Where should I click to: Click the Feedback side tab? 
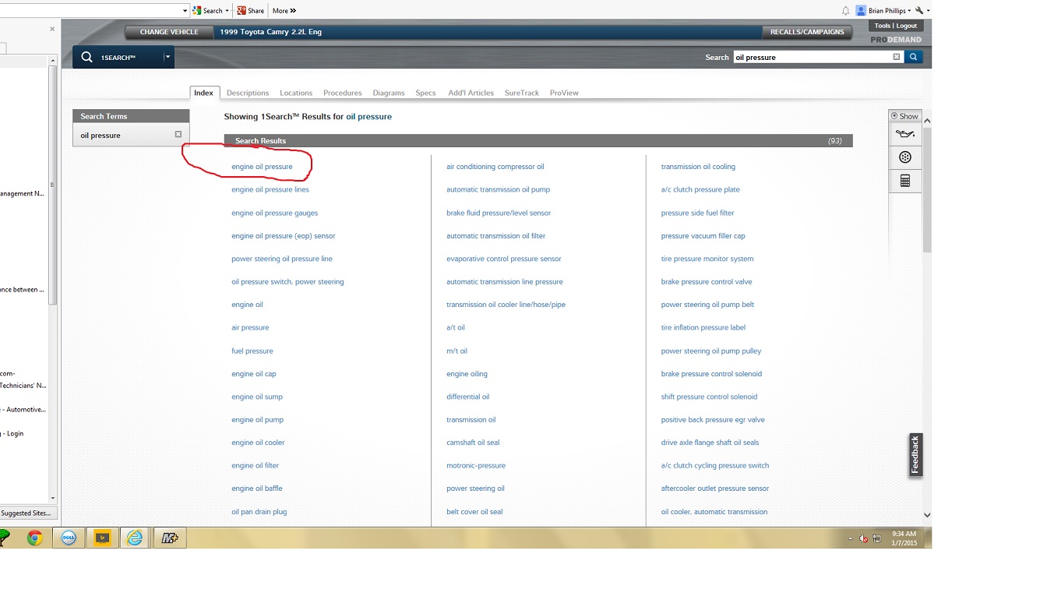pos(915,455)
